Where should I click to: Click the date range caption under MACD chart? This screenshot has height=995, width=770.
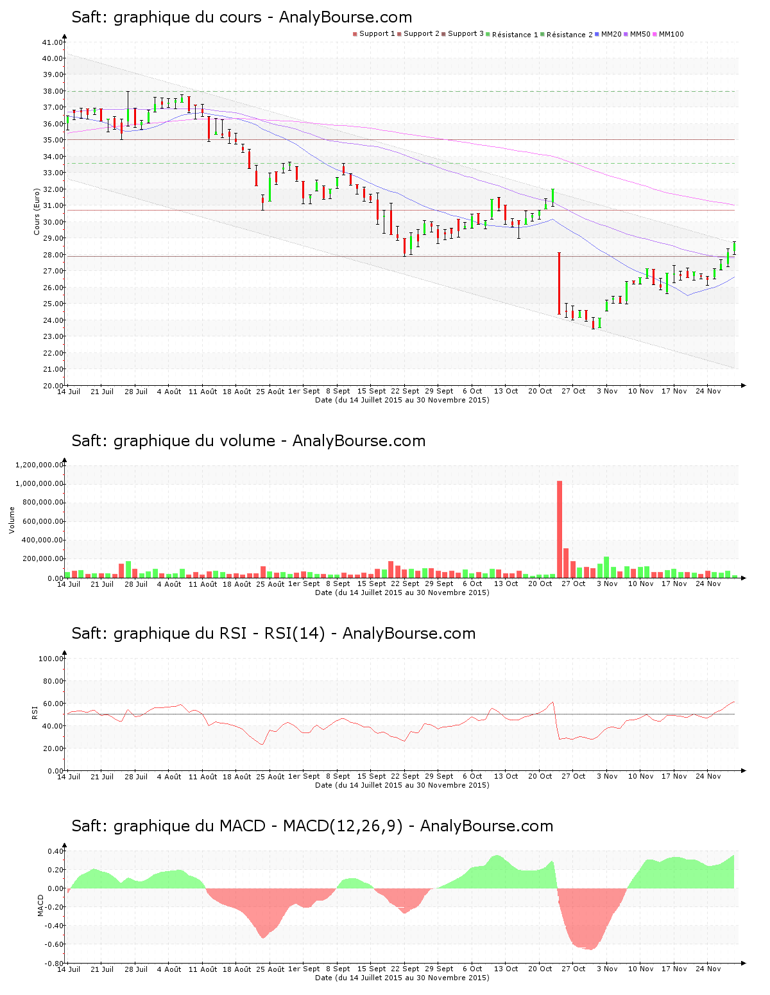pos(402,978)
